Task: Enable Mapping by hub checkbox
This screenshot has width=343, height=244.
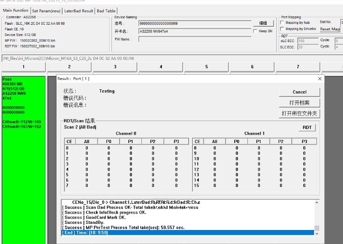Action: click(x=282, y=22)
